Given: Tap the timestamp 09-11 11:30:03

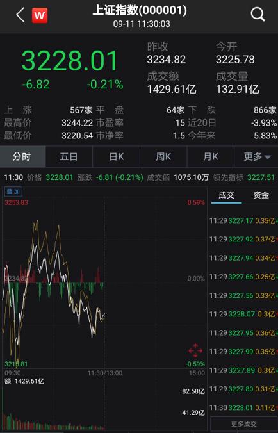Looking at the screenshot, I should pos(142,24).
